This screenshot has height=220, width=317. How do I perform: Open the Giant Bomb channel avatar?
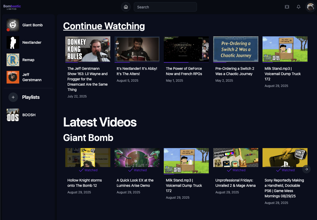coord(13,25)
